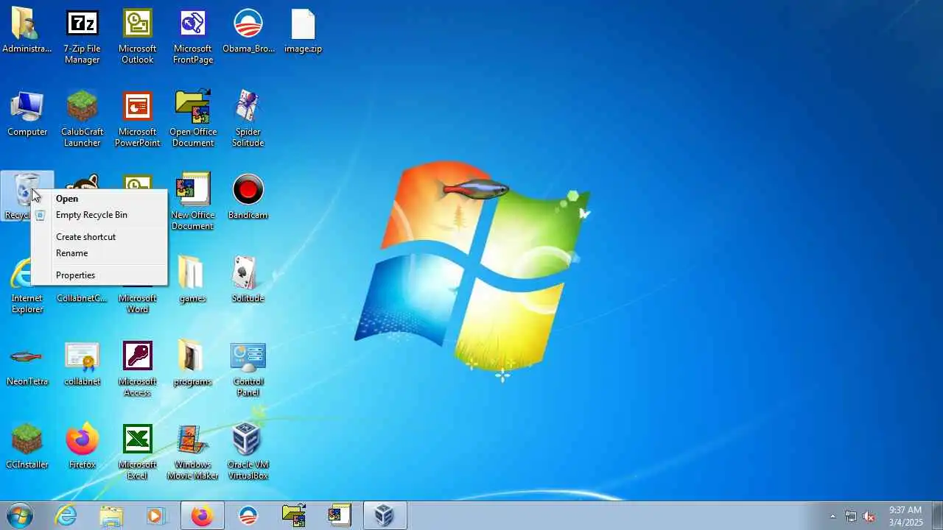Select the Windows Movie Maker desktop icon
Image resolution: width=943 pixels, height=530 pixels.
pos(193,452)
